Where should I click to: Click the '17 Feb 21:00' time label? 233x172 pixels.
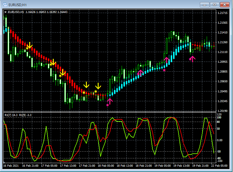pos(87,165)
